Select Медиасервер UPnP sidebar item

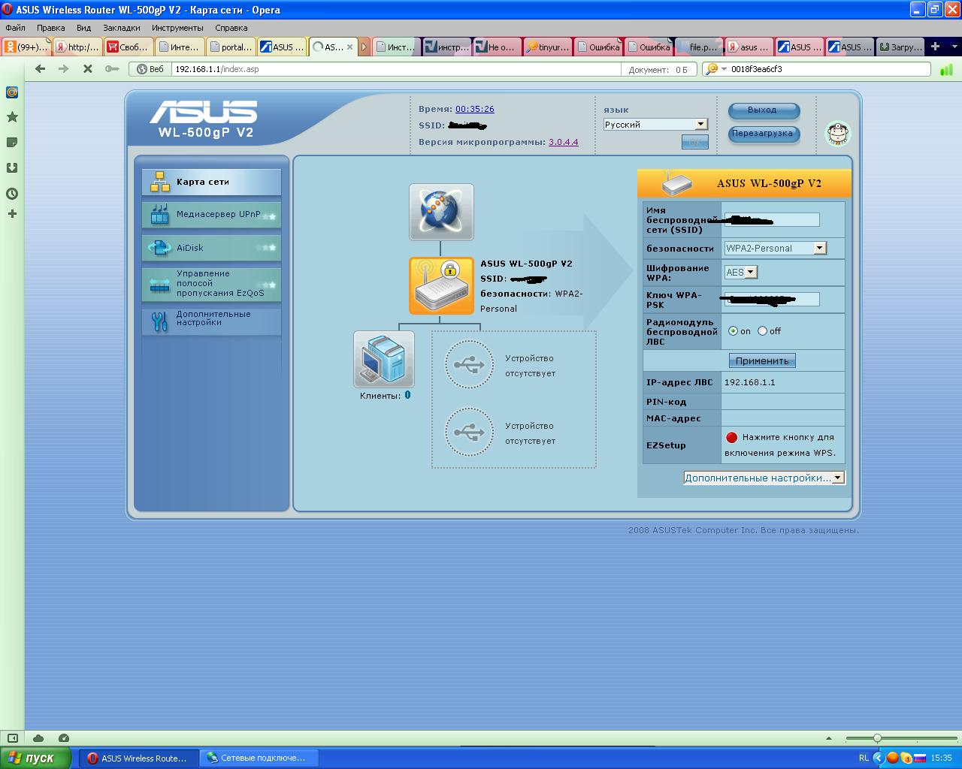pos(211,215)
